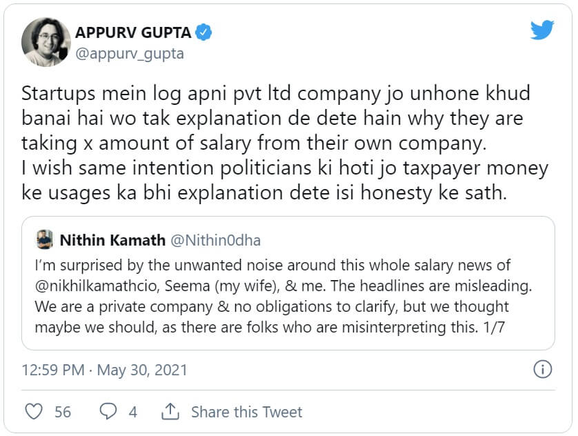Open the quoted tweet text about salary news

coord(276,295)
